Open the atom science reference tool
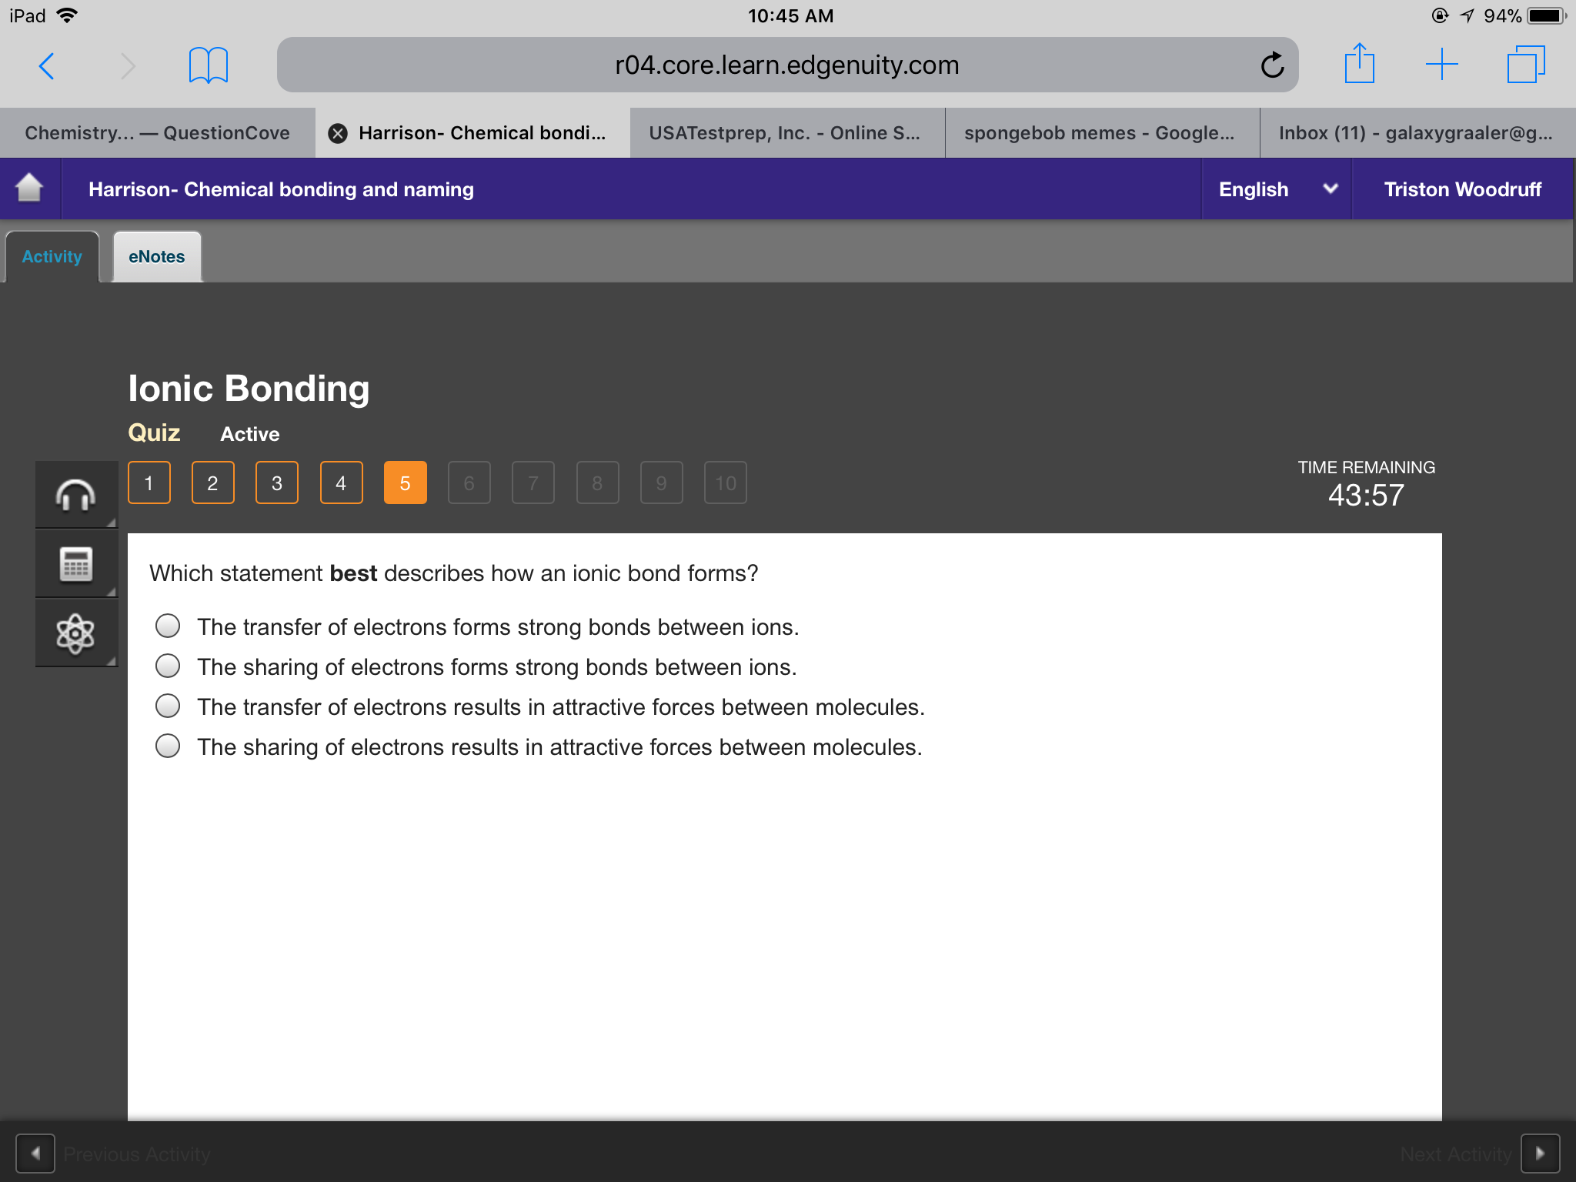Image resolution: width=1576 pixels, height=1182 pixels. pos(76,633)
